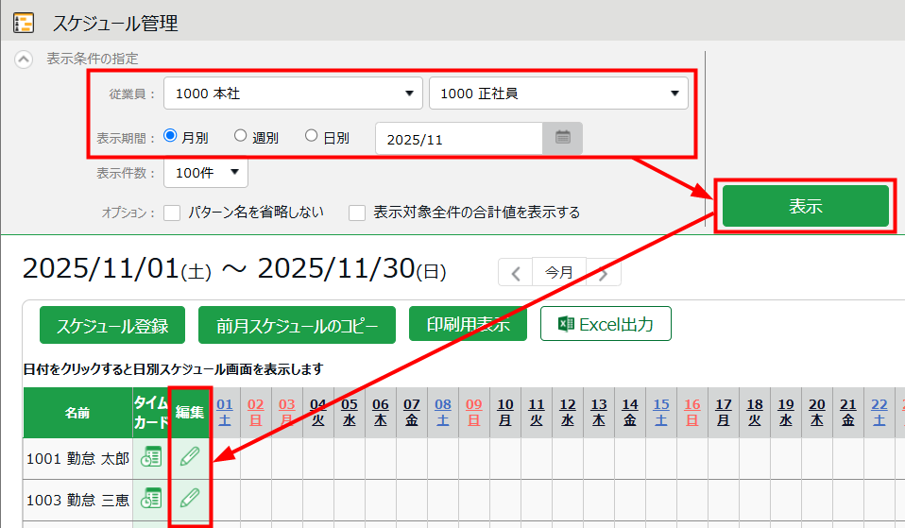Check 表示対象全件の合計値を表示する option

[357, 213]
